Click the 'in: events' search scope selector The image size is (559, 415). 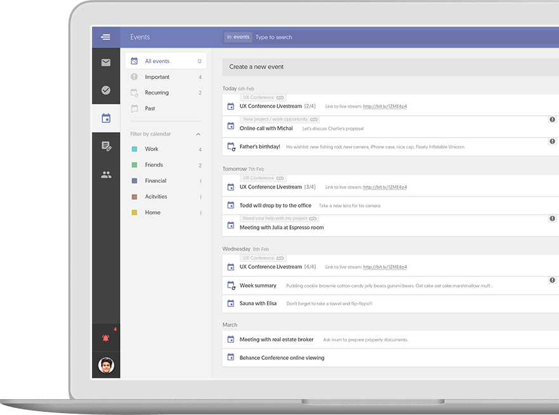pyautogui.click(x=238, y=37)
